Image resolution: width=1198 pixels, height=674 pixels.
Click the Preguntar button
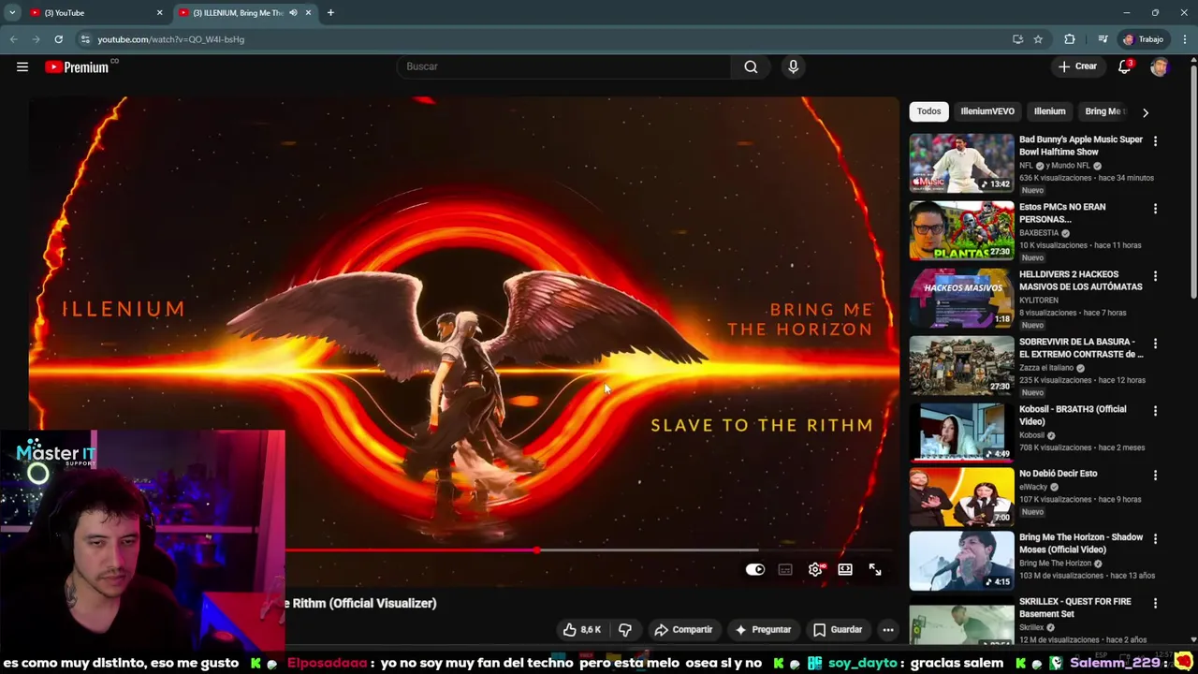point(763,630)
